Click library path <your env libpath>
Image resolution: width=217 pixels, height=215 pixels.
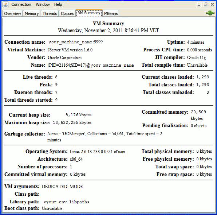(67, 202)
